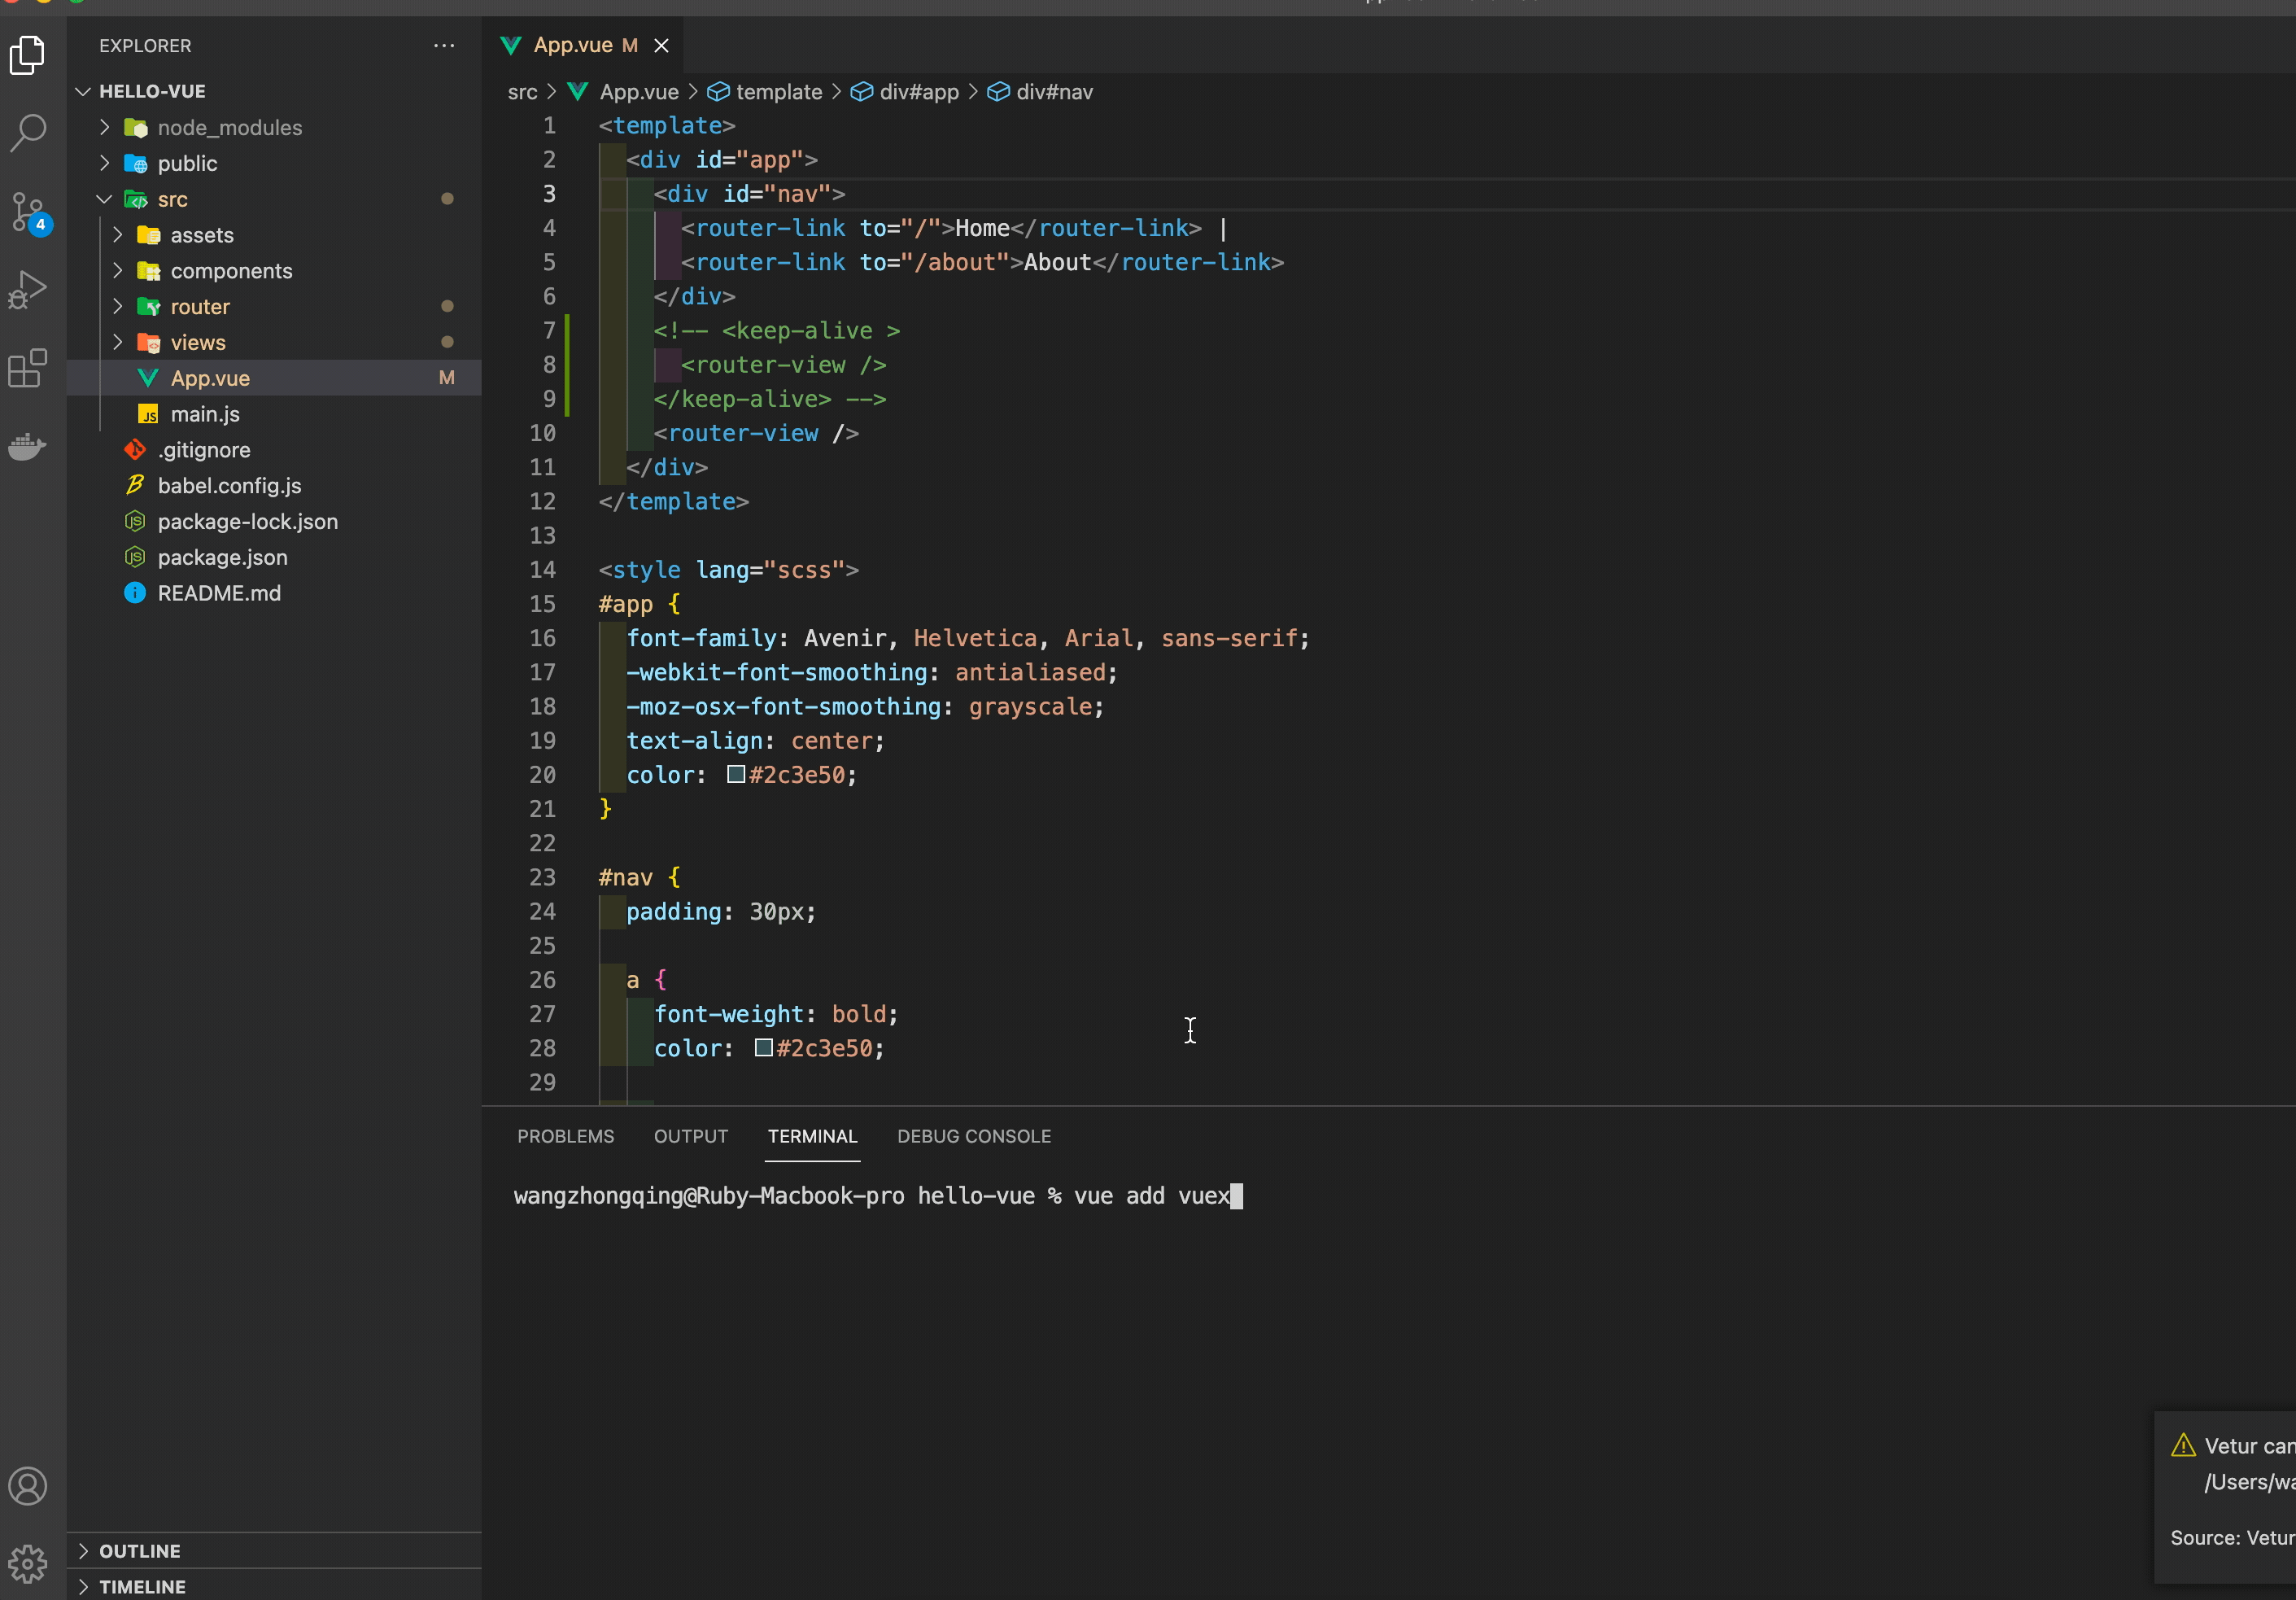This screenshot has width=2296, height=1600.
Task: Open package-lock.json in the file tree
Action: (x=274, y=522)
